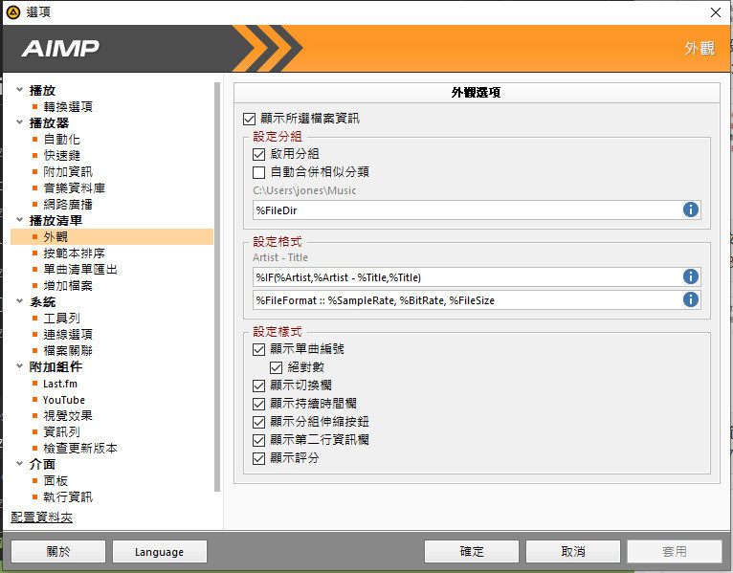Click the info icon beside %IF(%Artist format field
This screenshot has width=733, height=573.
pos(691,276)
